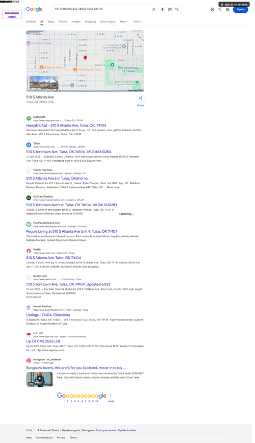Open the Terms footer link
The height and width of the screenshot is (443, 255).
point(73,437)
